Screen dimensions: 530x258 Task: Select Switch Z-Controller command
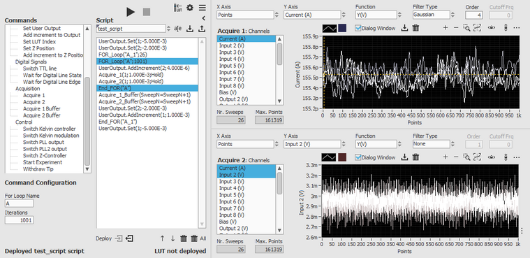[45, 156]
